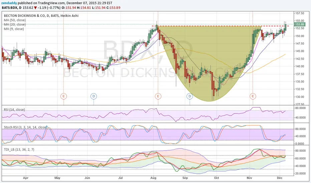Click the Stoch RSI indicator label

click(25, 127)
